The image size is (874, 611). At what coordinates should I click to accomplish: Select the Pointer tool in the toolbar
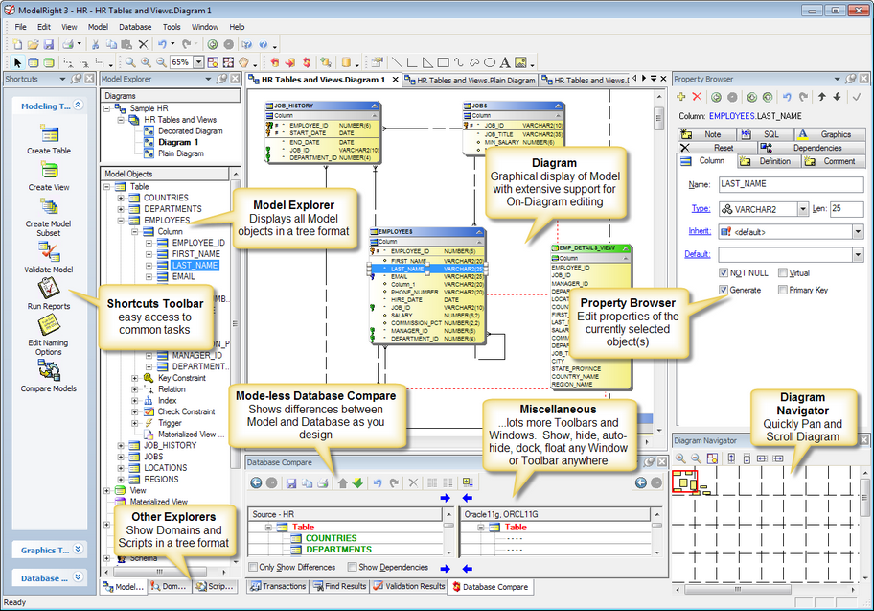point(17,63)
